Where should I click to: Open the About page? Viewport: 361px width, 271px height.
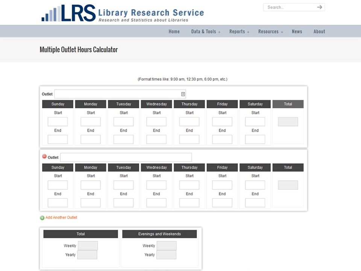(x=319, y=32)
